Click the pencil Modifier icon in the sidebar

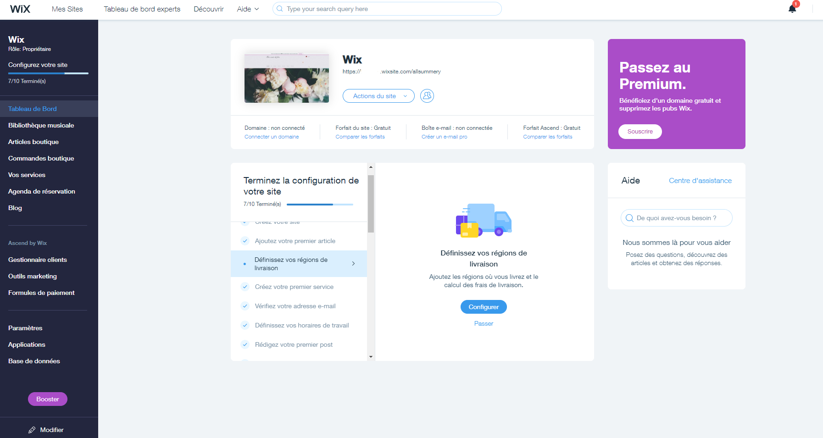pyautogui.click(x=32, y=430)
